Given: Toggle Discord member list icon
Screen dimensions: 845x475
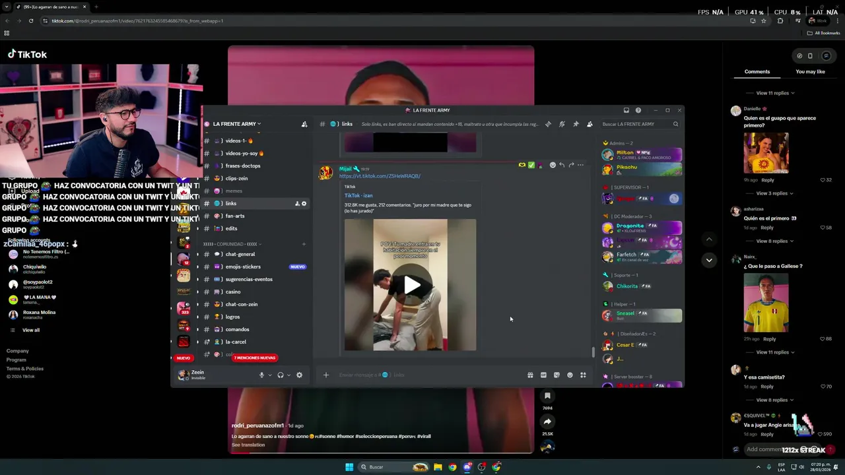Looking at the screenshot, I should [x=590, y=124].
